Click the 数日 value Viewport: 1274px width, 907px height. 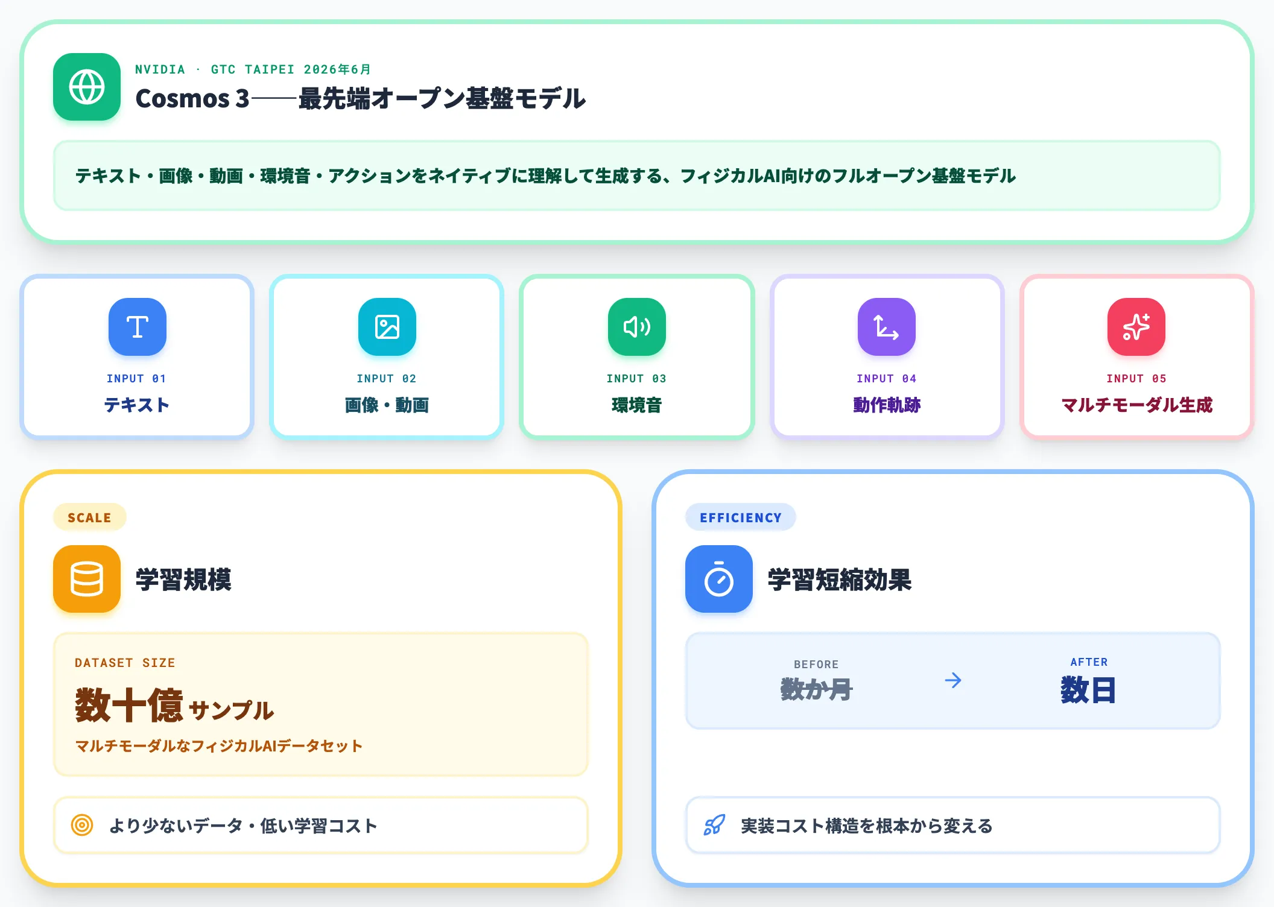click(1089, 690)
